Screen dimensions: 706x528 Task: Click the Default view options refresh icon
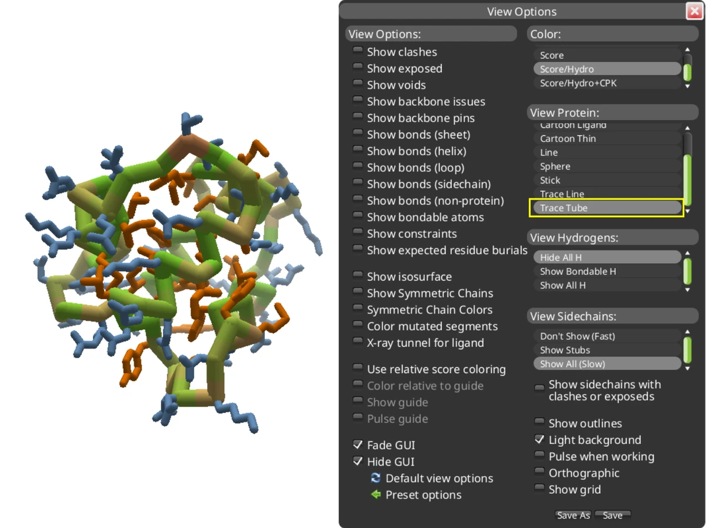click(x=375, y=478)
